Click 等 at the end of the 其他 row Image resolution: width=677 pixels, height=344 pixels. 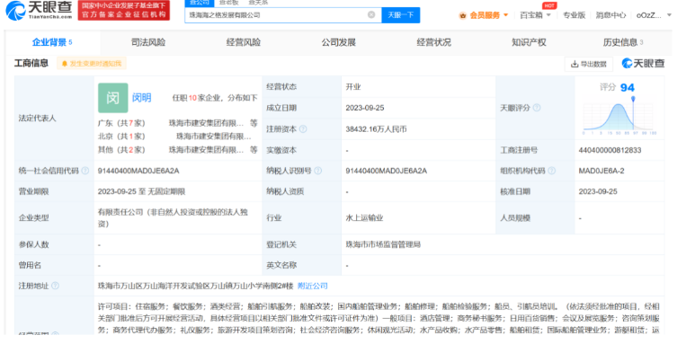(x=254, y=150)
